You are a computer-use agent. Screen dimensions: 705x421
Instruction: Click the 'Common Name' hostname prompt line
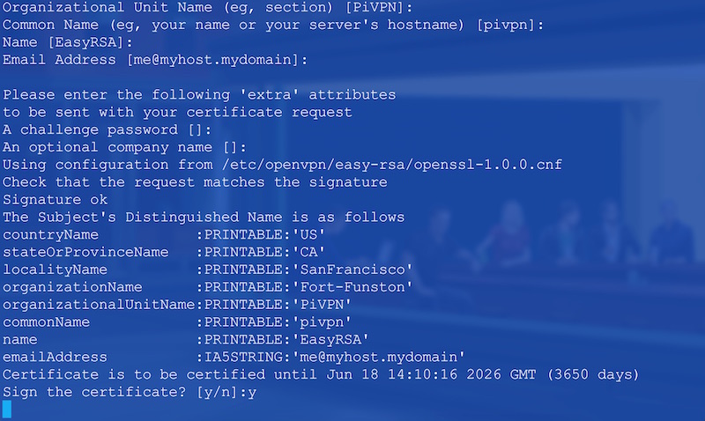(x=273, y=25)
